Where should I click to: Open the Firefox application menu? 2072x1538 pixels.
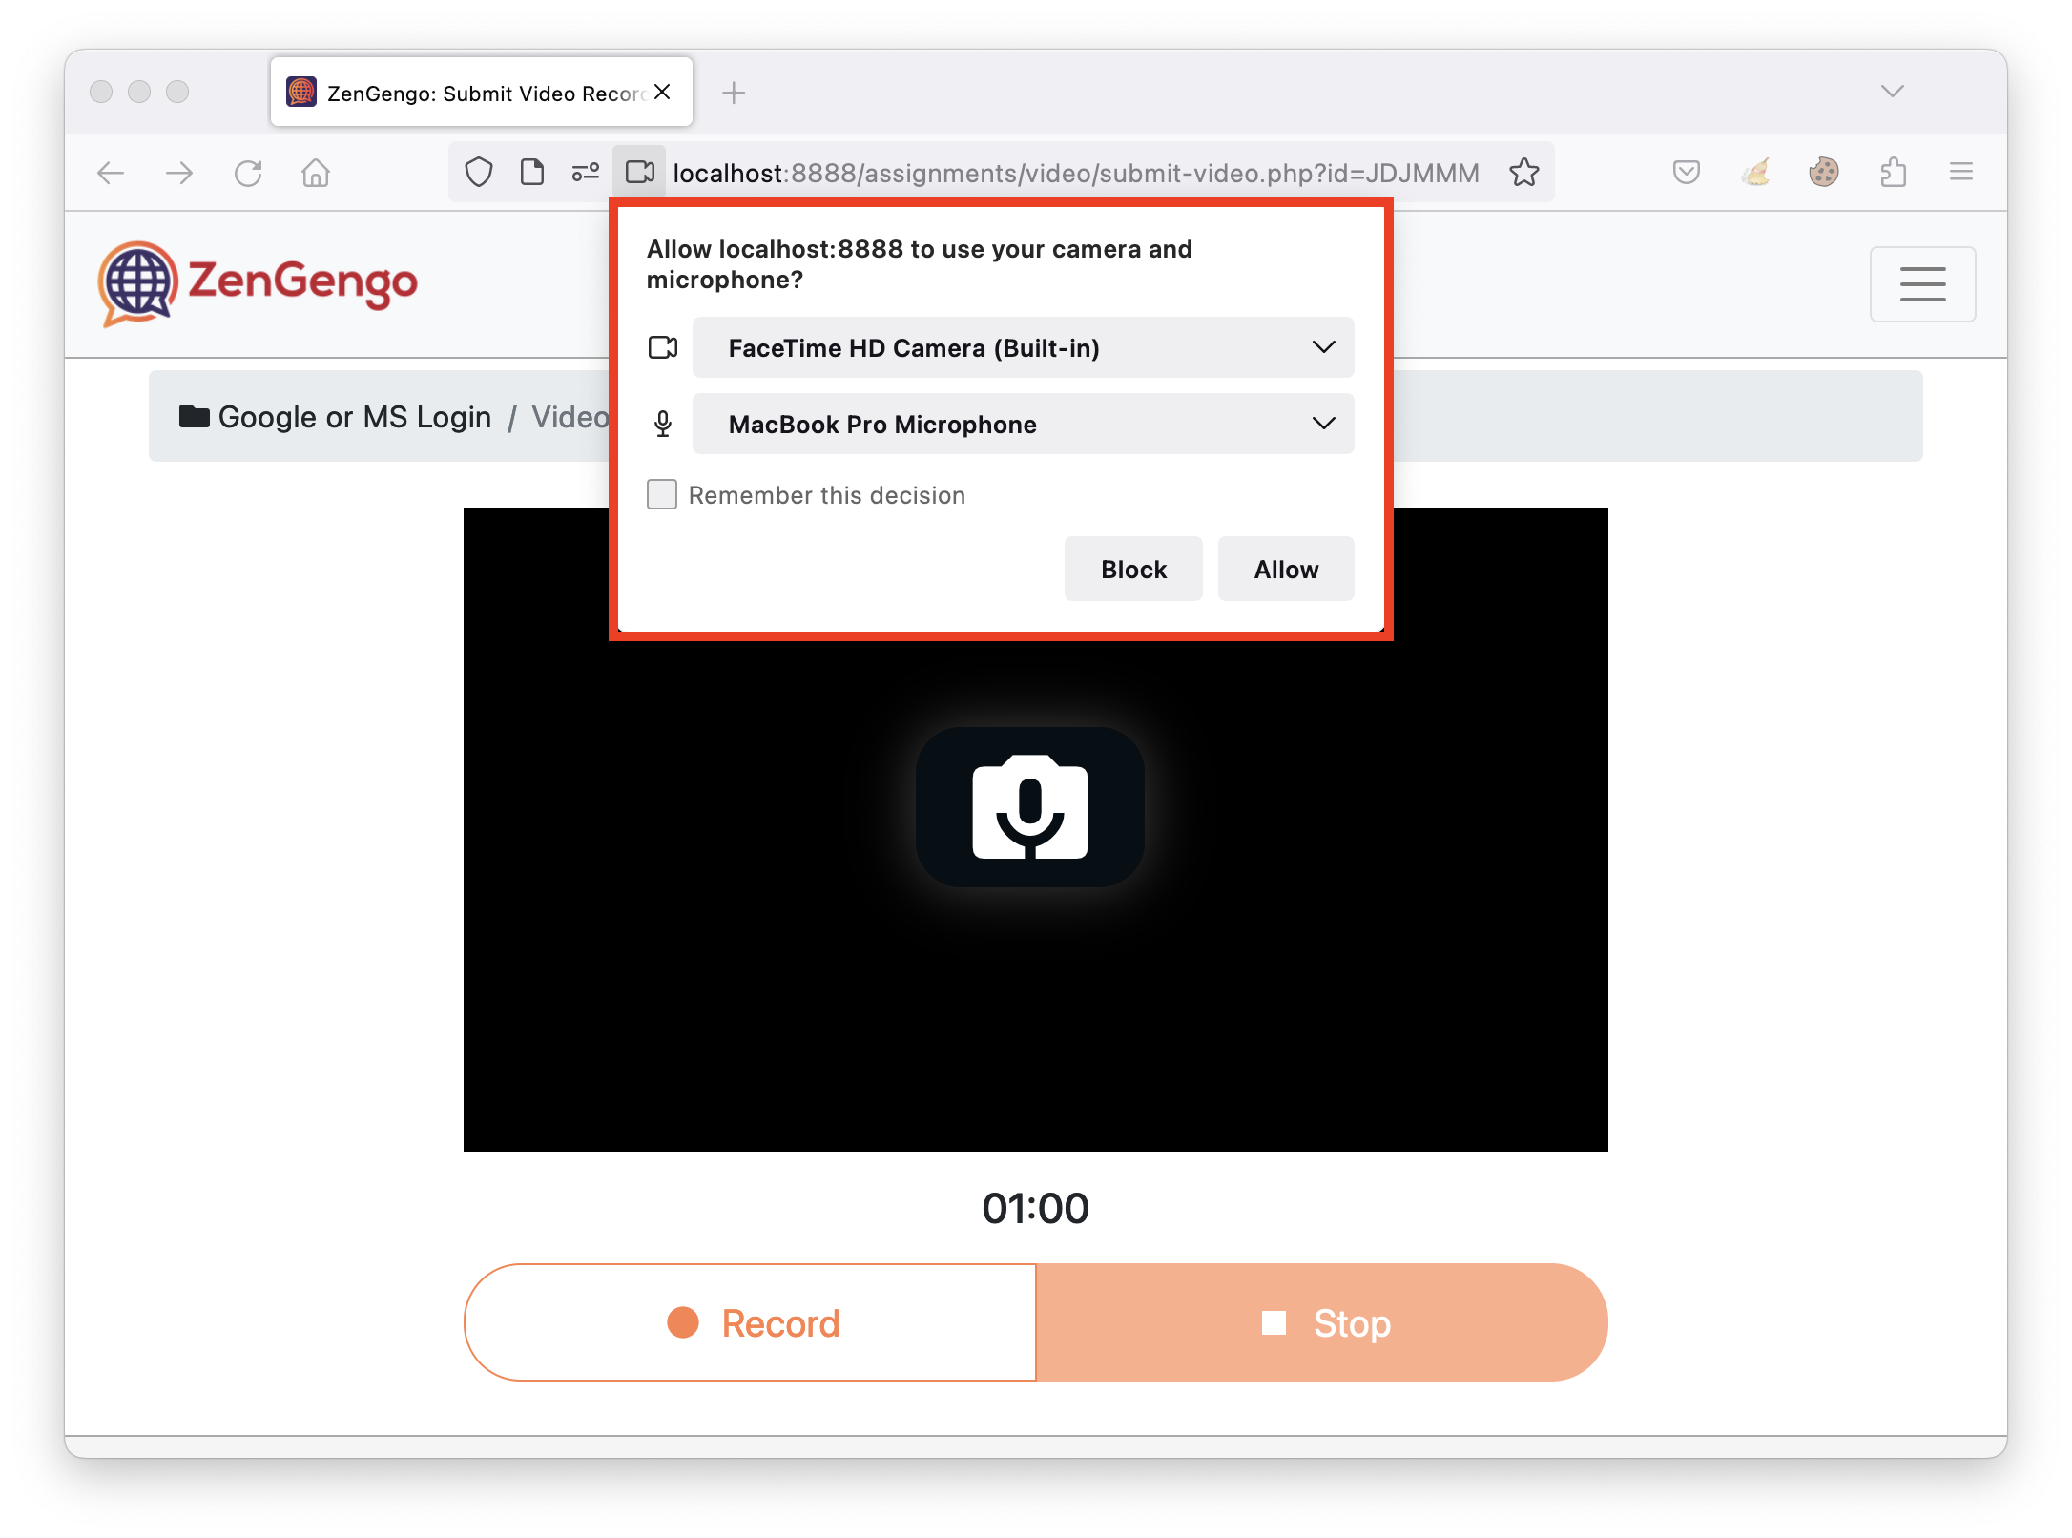point(1960,173)
